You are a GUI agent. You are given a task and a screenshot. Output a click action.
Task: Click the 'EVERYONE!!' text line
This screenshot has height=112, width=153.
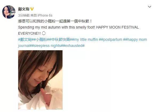[29, 33]
